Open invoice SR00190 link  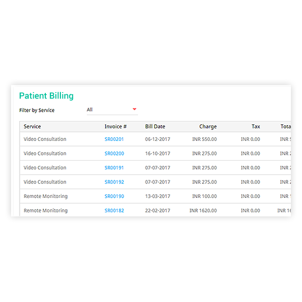coord(114,196)
